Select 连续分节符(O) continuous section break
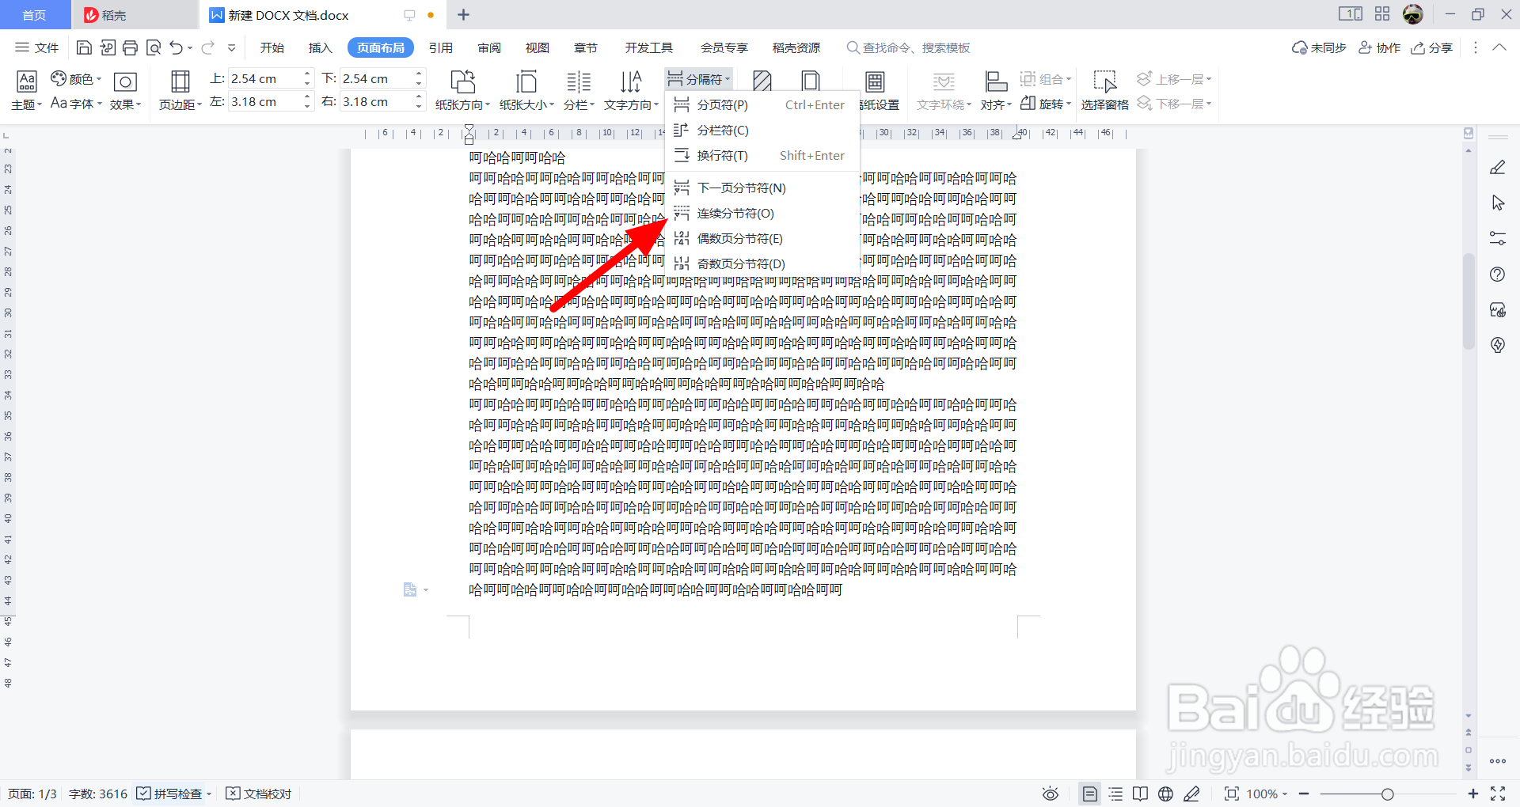Screen dimensions: 1520x807 (762, 214)
